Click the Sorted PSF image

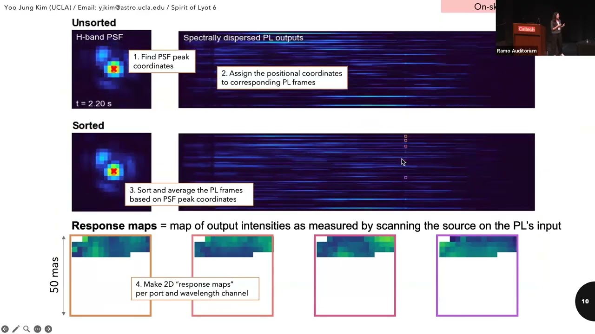tap(112, 172)
